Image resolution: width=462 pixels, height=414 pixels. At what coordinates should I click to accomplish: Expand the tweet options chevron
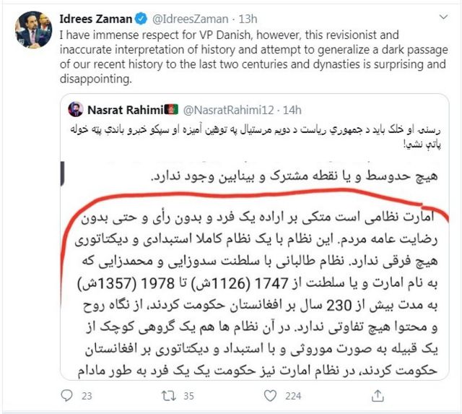444,17
